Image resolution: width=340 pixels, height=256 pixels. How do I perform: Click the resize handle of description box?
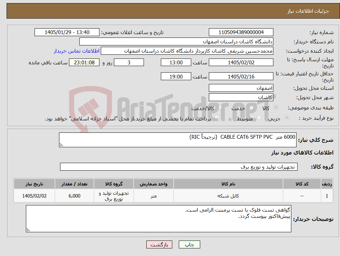(61, 145)
